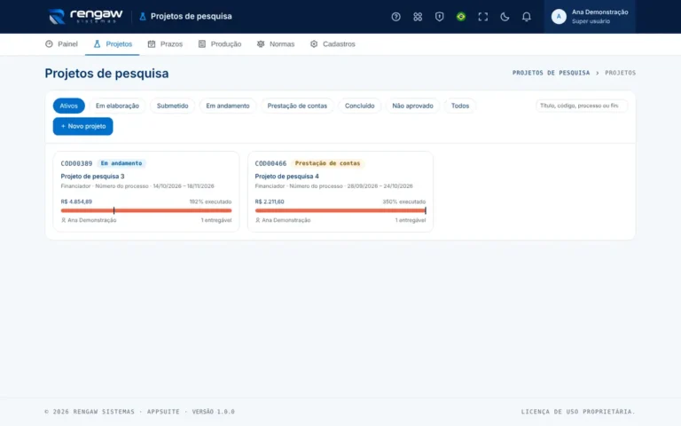Click the Rengaw Sistemas logo
Screen dimensions: 681x426
(85, 17)
